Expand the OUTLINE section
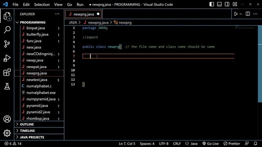The image size is (262, 147). click(x=39, y=124)
